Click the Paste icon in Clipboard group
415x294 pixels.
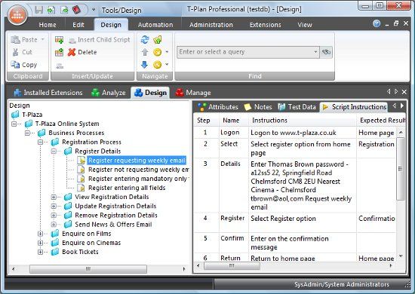[x=16, y=40]
